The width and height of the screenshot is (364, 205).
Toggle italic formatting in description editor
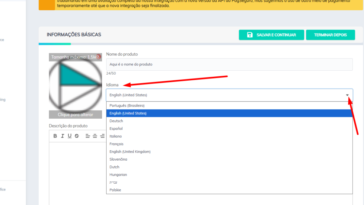[x=62, y=136]
